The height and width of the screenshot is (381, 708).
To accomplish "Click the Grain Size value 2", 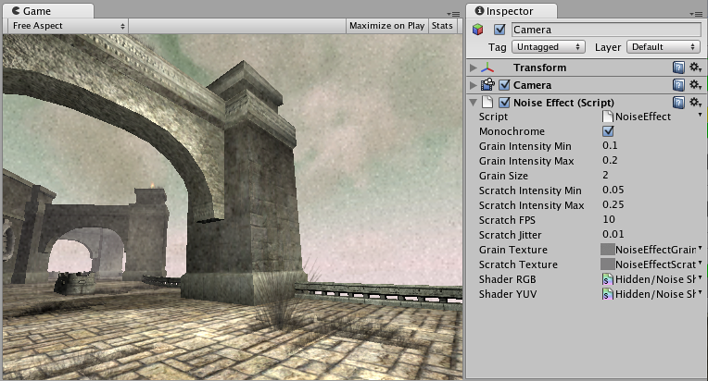I will click(605, 175).
